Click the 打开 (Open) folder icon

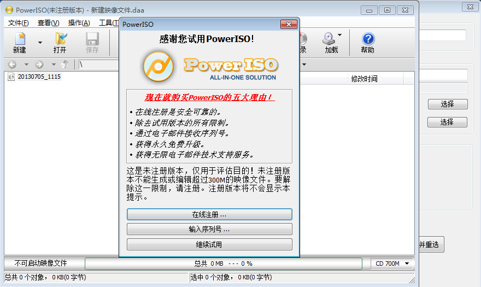point(60,39)
